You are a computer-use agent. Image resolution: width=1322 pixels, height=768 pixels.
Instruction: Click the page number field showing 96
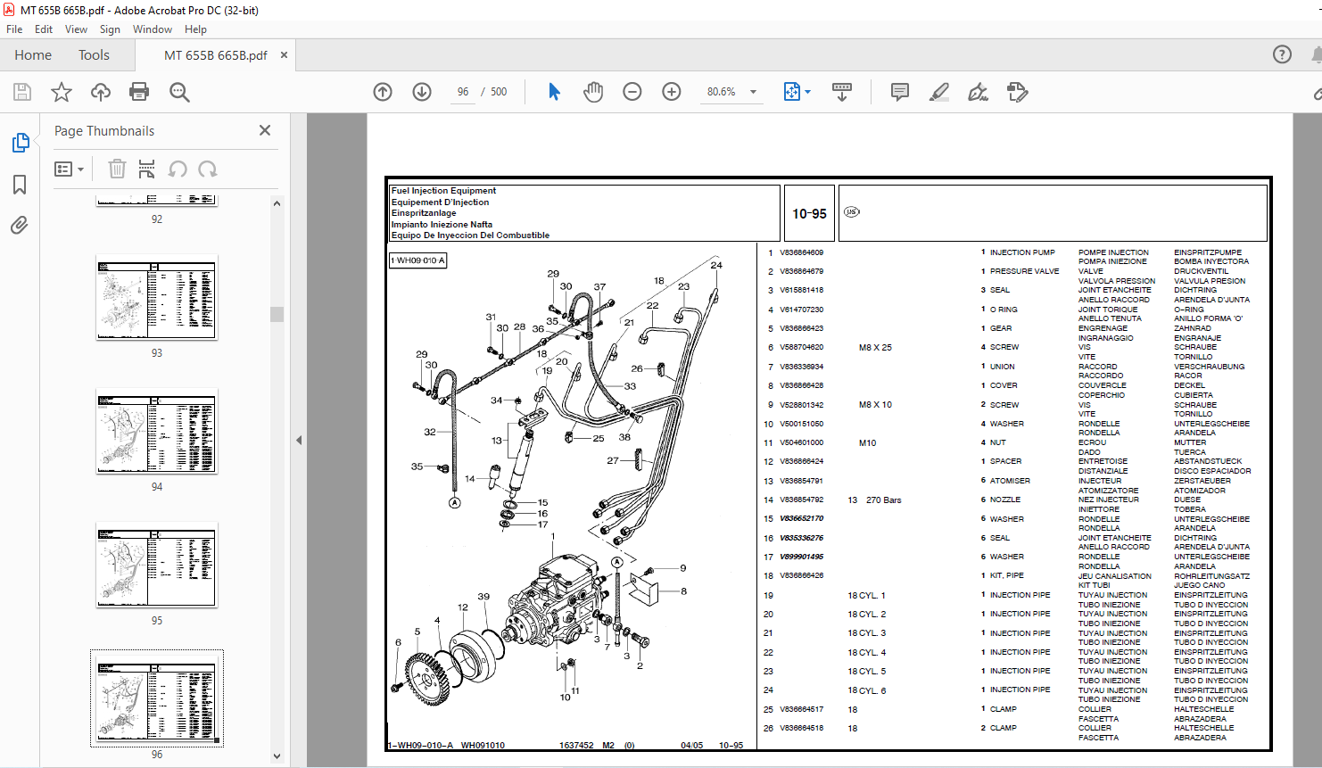(463, 92)
